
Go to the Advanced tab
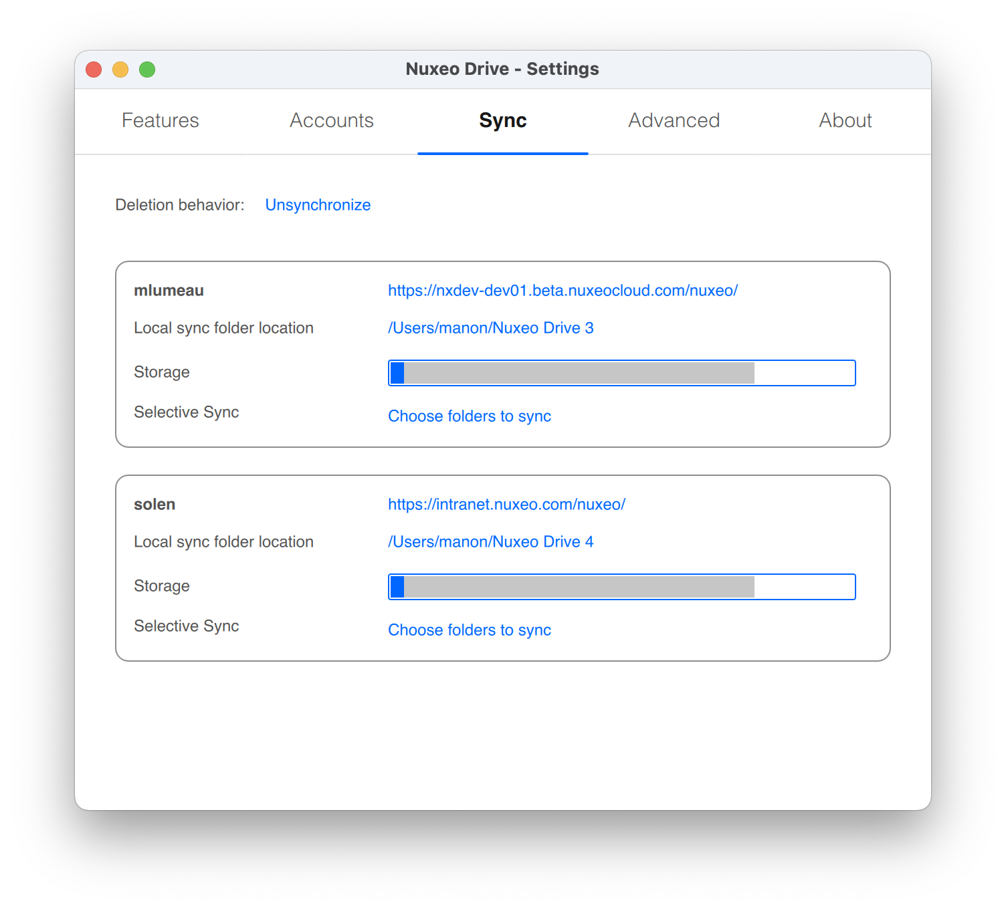(x=674, y=121)
